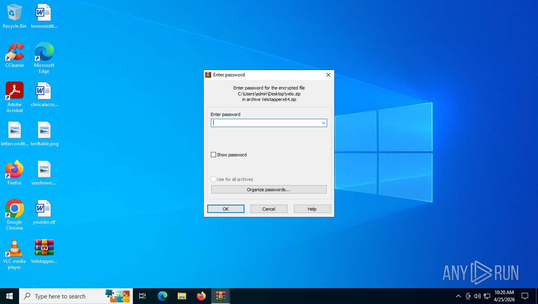Open the Windows Start menu
The height and width of the screenshot is (304, 538).
9,296
